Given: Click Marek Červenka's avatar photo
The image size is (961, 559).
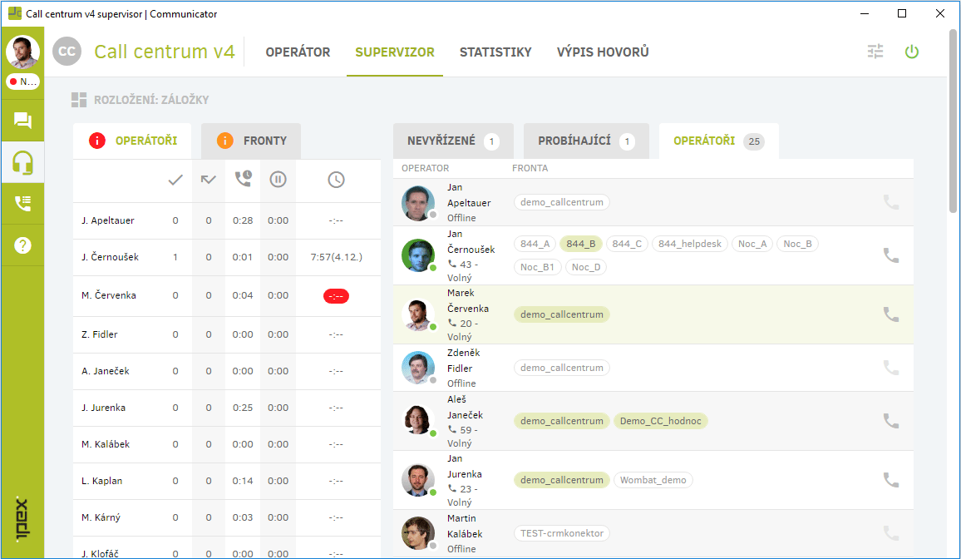Looking at the screenshot, I should [418, 314].
